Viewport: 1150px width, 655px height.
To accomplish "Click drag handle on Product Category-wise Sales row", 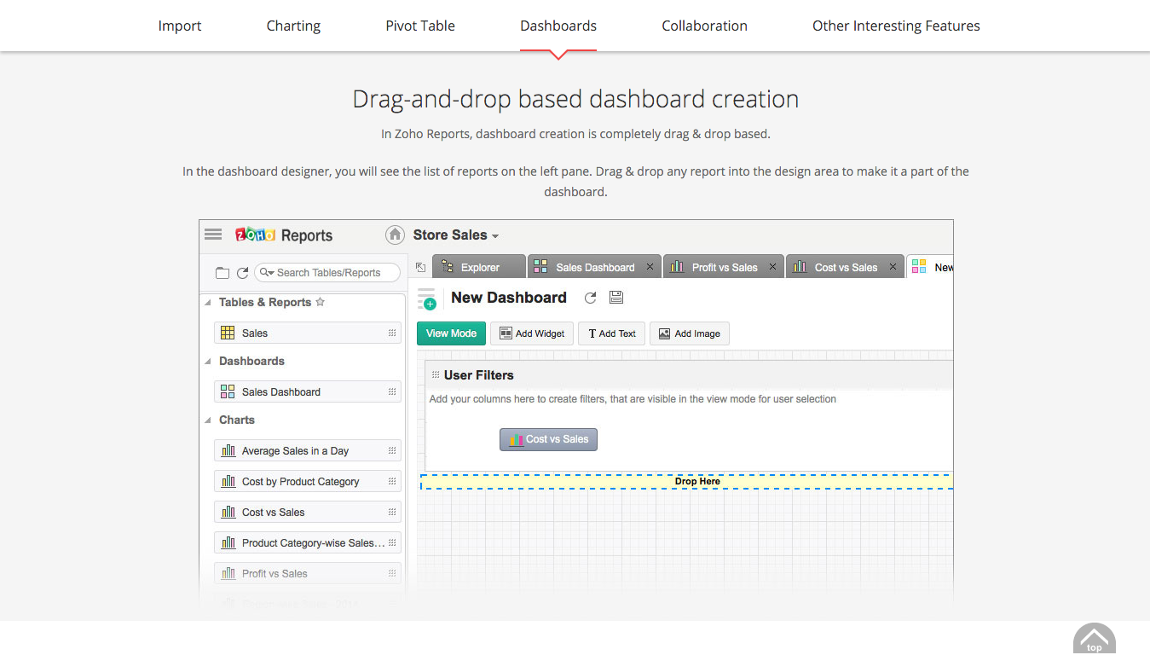I will click(392, 543).
